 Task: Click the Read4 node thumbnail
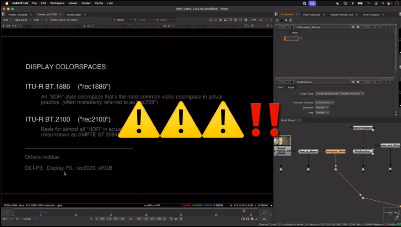click(x=282, y=141)
